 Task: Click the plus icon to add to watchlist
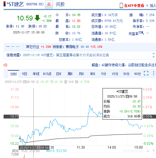tap(147, 6)
